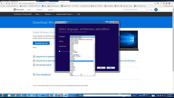Screen dimensions: 174x98
Task: Click the Next button in Setup
Action: [111, 68]
